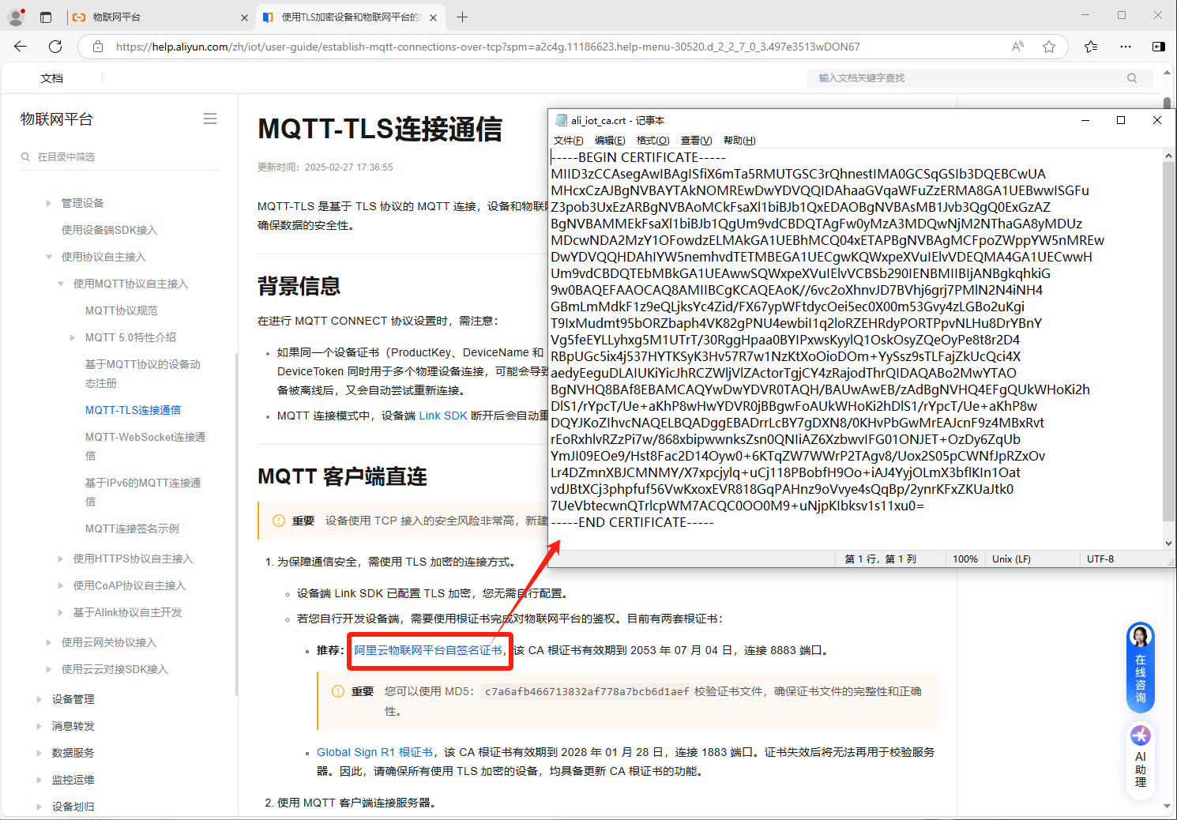
Task: Expand the 数据服务 tree node
Action: point(39,753)
